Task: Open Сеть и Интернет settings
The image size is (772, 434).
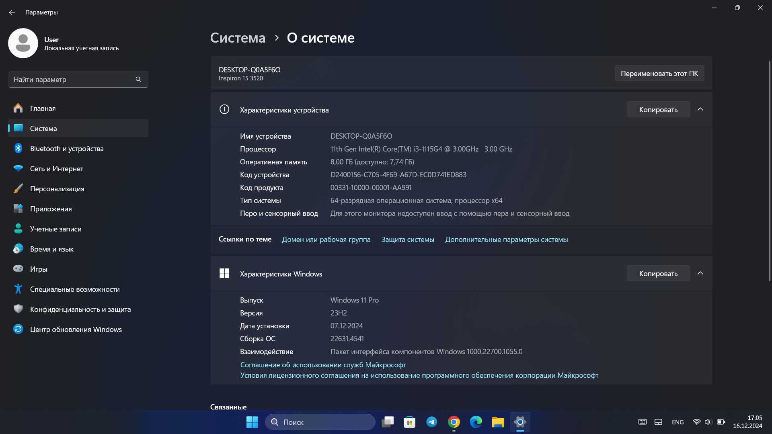Action: [x=78, y=168]
